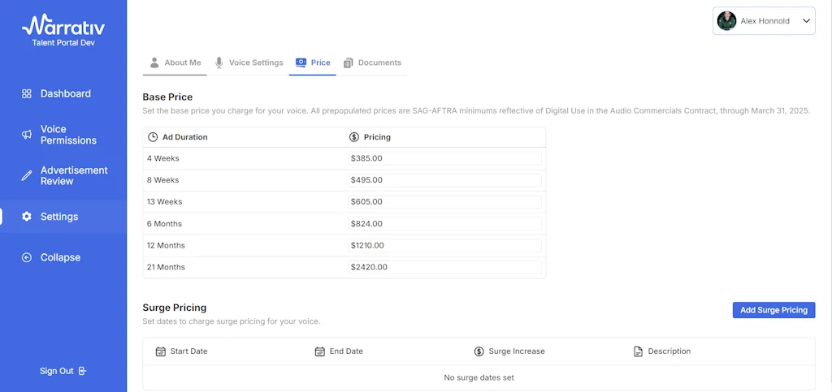Edit the 6 Months price field
Image resolution: width=832 pixels, height=392 pixels.
tap(444, 223)
